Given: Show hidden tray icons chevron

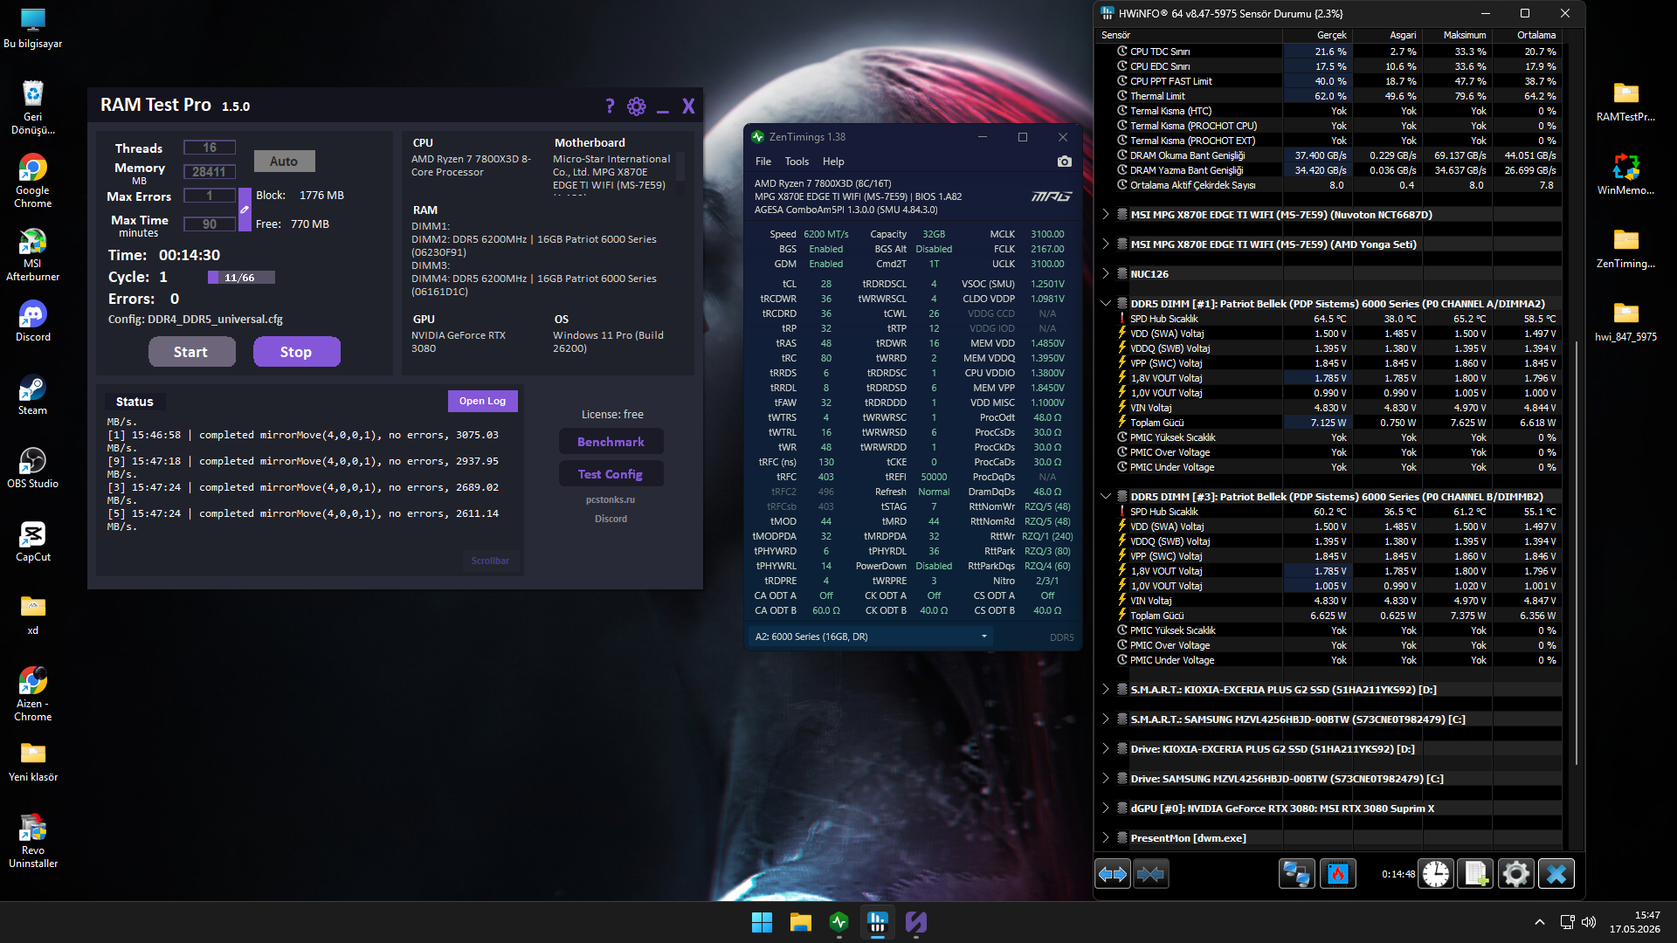Looking at the screenshot, I should click(x=1540, y=922).
